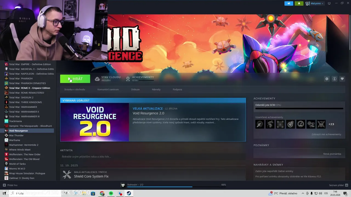Add game to favorites heart icon
The image size is (351, 197).
[x=342, y=79]
